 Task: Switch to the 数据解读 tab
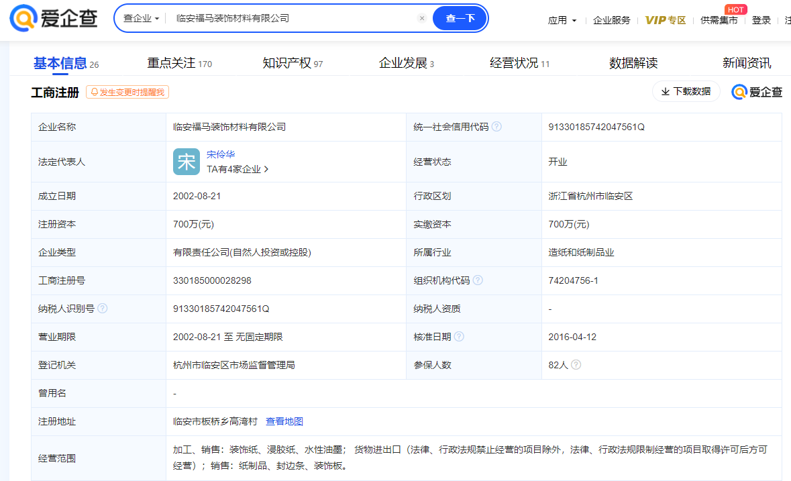633,63
